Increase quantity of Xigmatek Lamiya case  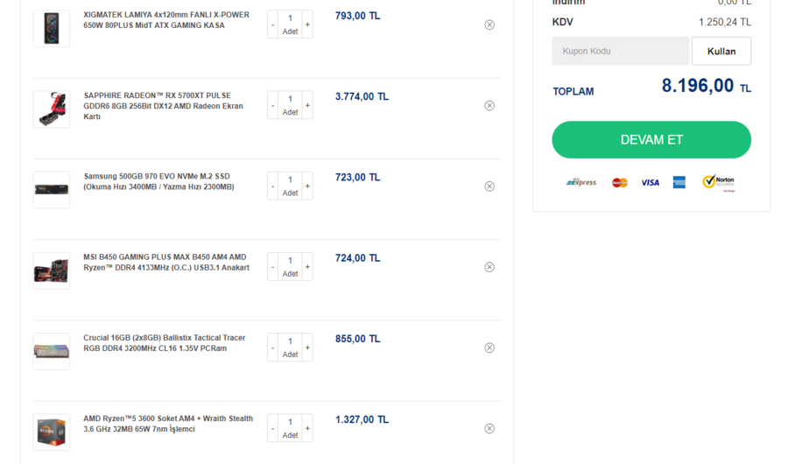tap(307, 25)
